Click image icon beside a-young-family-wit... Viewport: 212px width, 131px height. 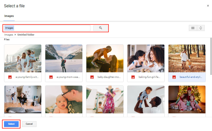pyautogui.click(x=10, y=77)
